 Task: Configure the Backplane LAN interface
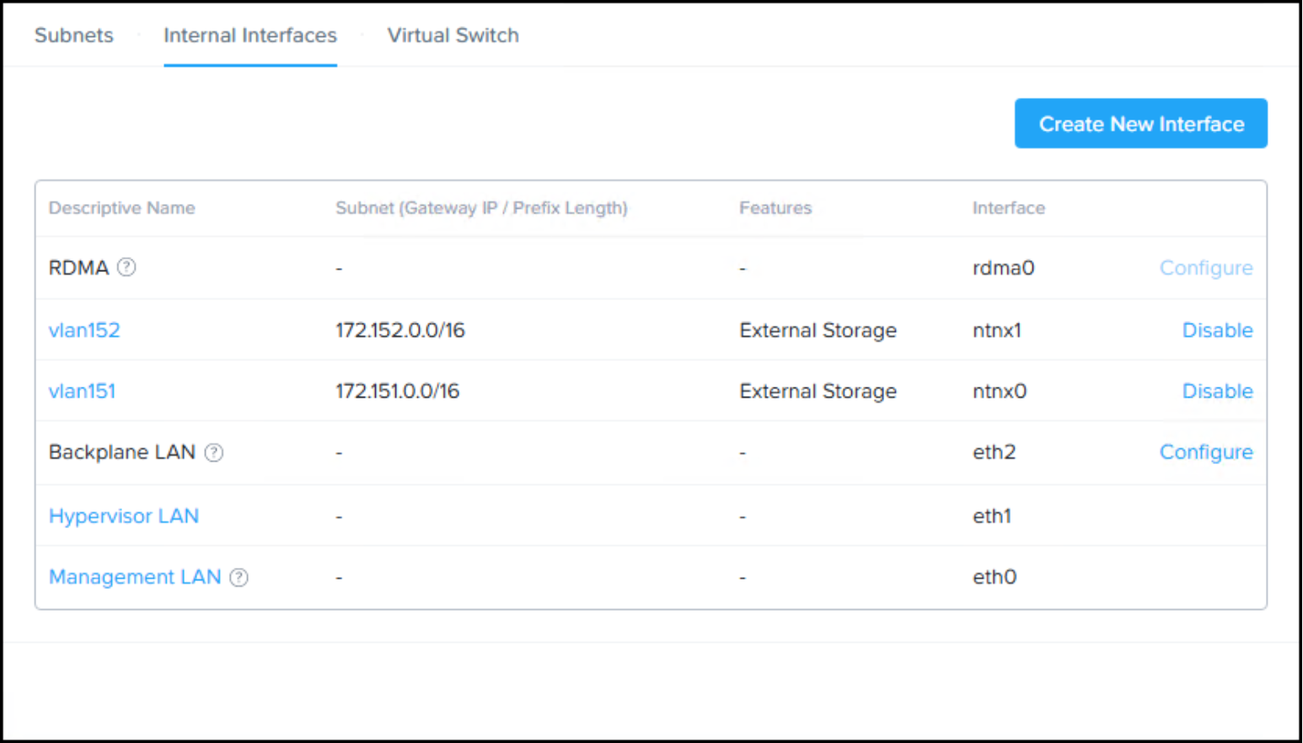[1206, 452]
